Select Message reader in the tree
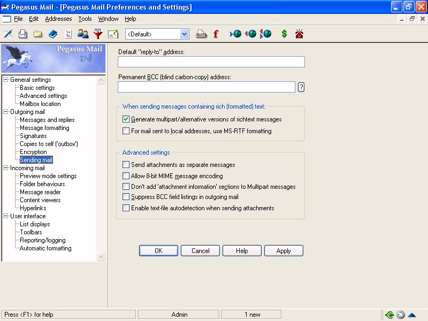Viewport: 428px width, 321px height. [x=40, y=192]
